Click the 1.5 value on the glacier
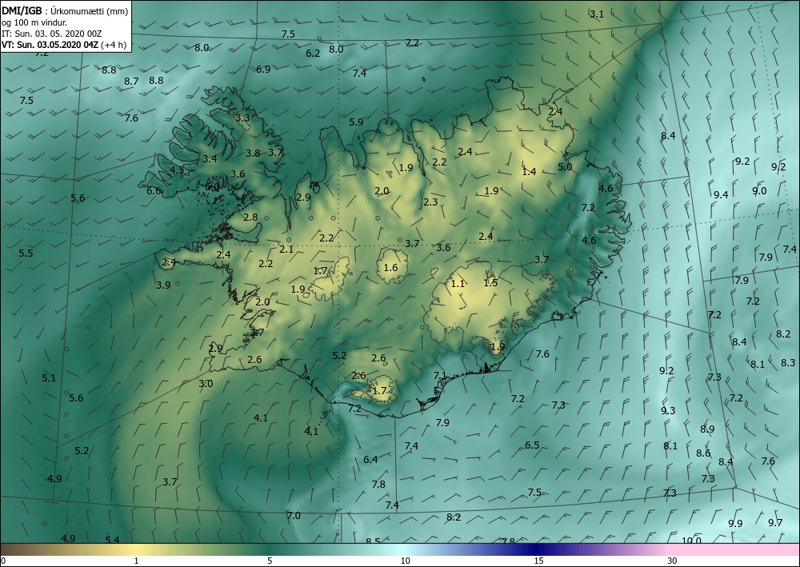 click(x=490, y=282)
